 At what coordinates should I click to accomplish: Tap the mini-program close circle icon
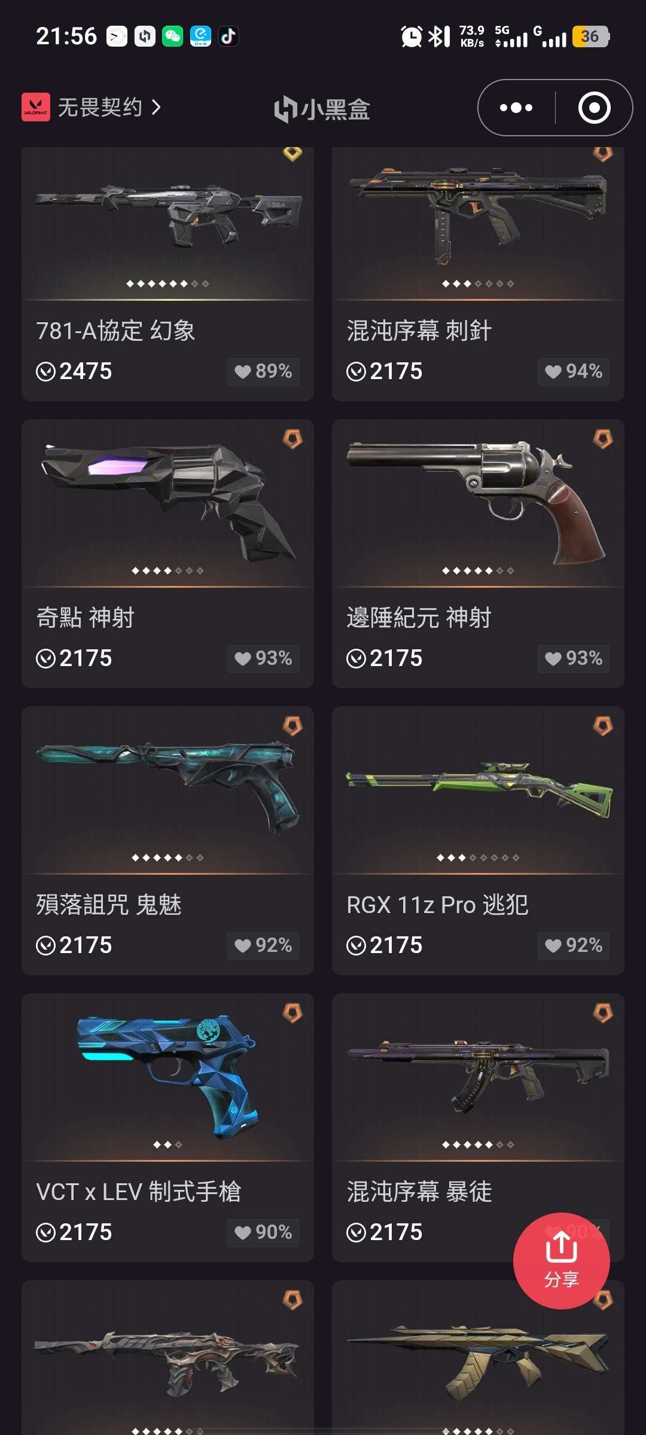tap(594, 108)
